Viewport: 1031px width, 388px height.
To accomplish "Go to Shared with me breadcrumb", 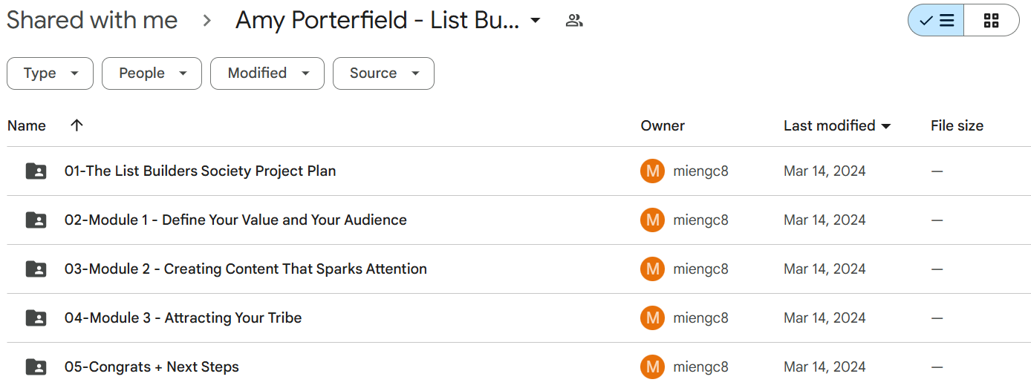I will (92, 20).
